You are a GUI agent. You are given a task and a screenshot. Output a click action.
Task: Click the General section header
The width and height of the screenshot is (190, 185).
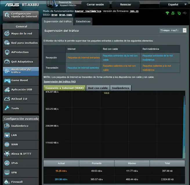click(21, 26)
